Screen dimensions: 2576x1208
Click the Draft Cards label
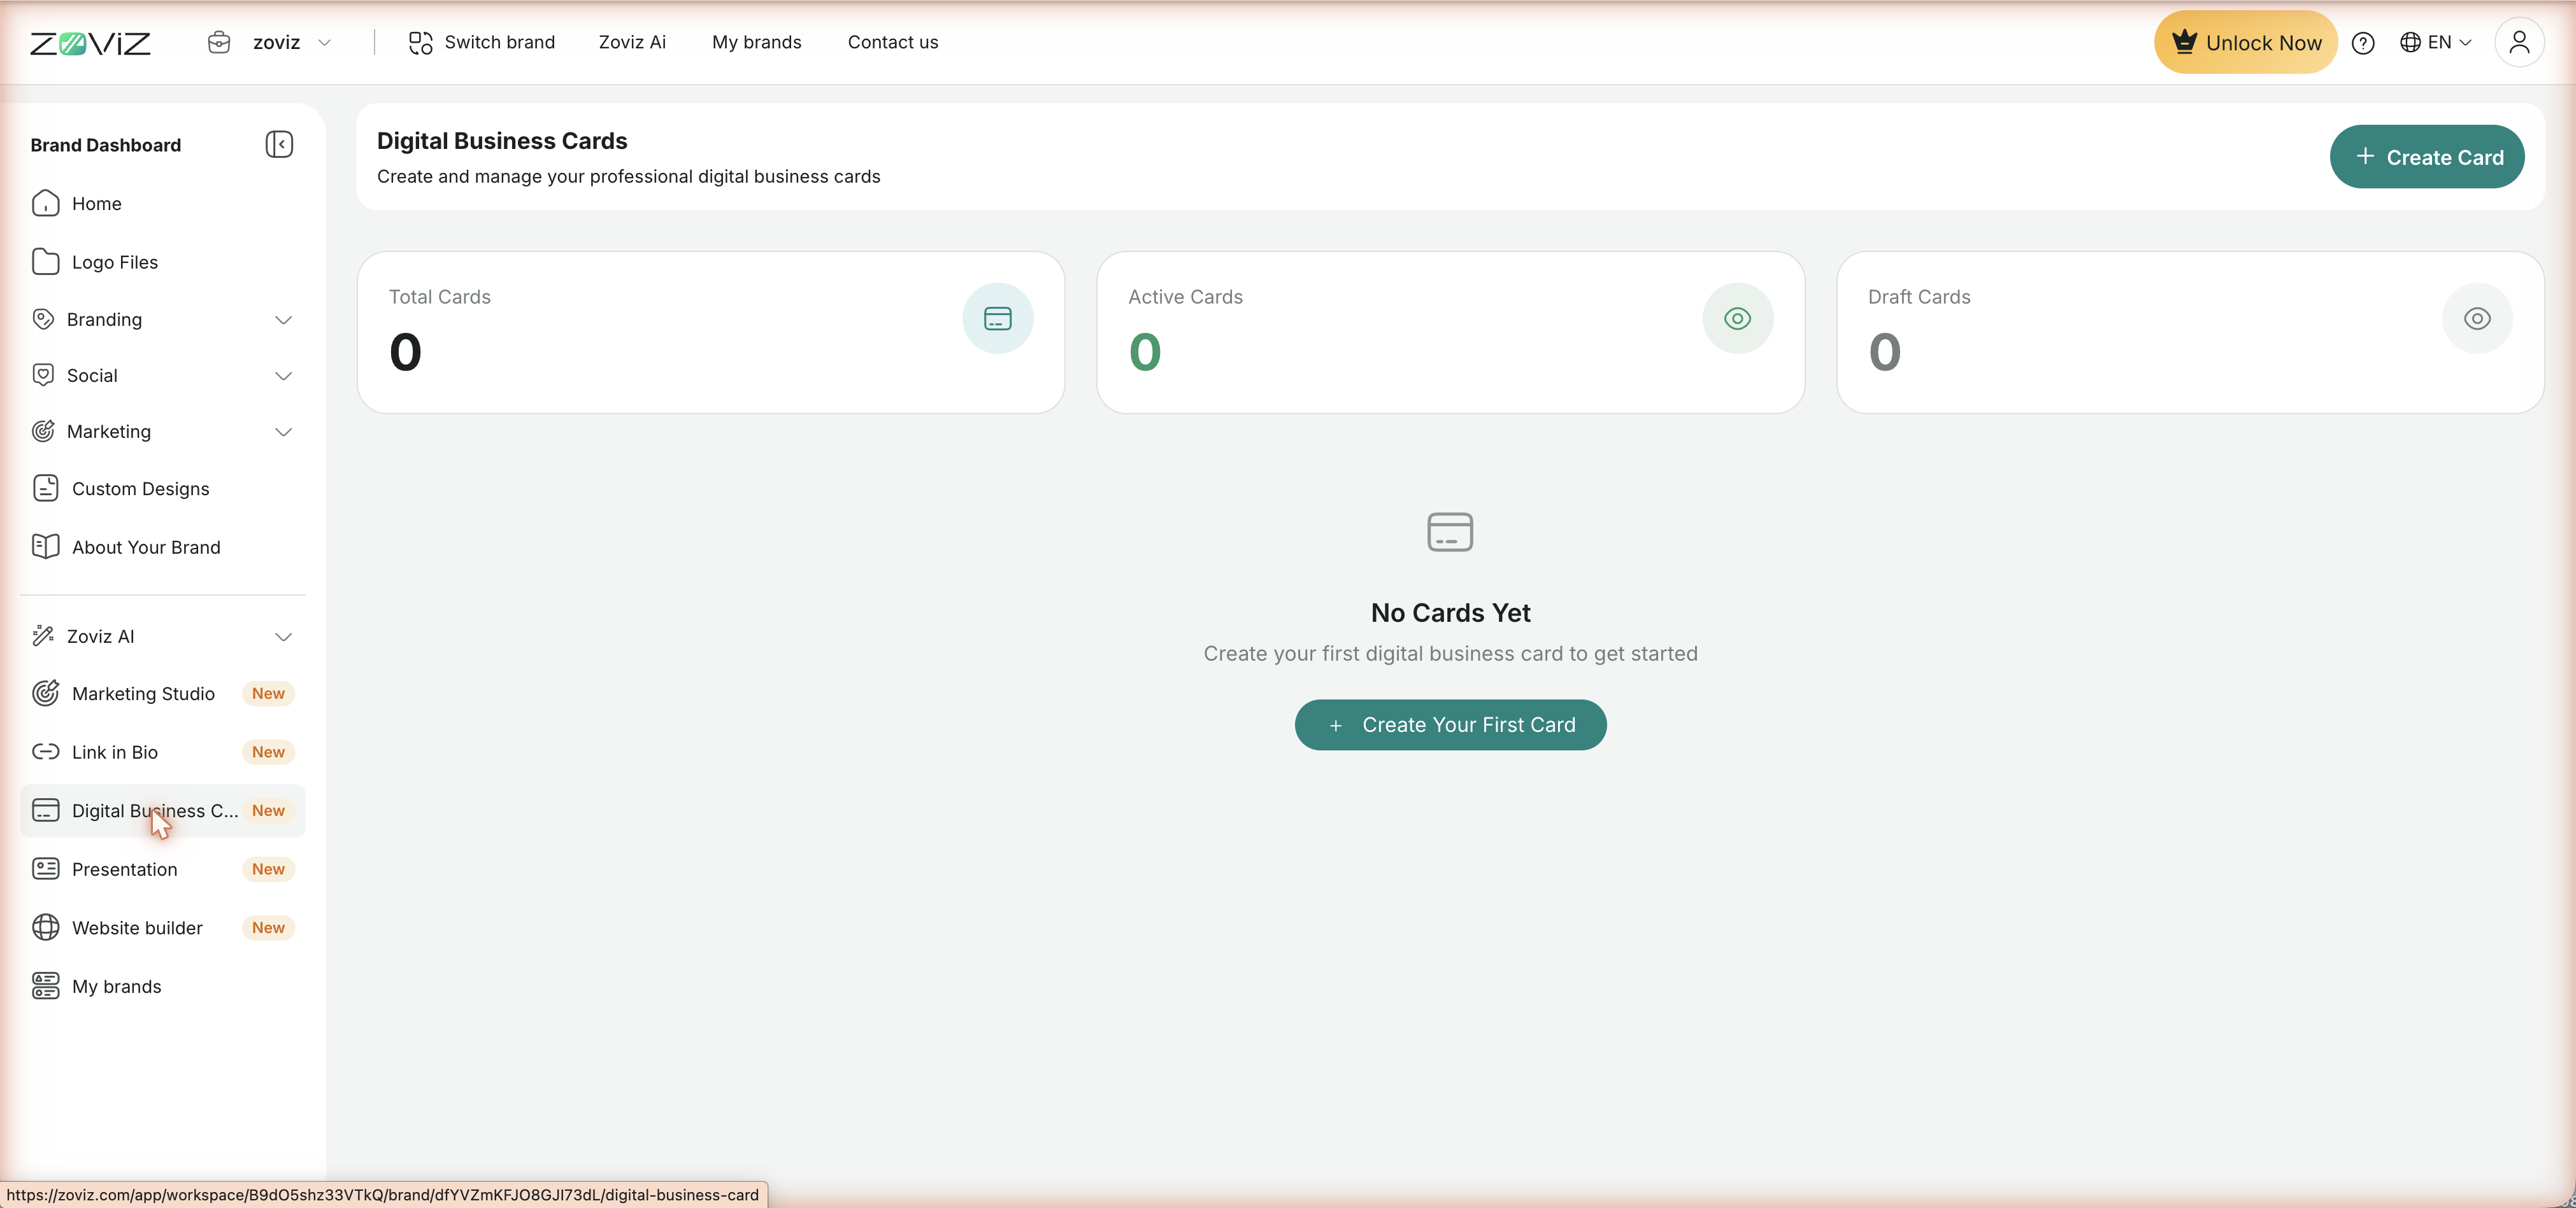tap(1919, 297)
